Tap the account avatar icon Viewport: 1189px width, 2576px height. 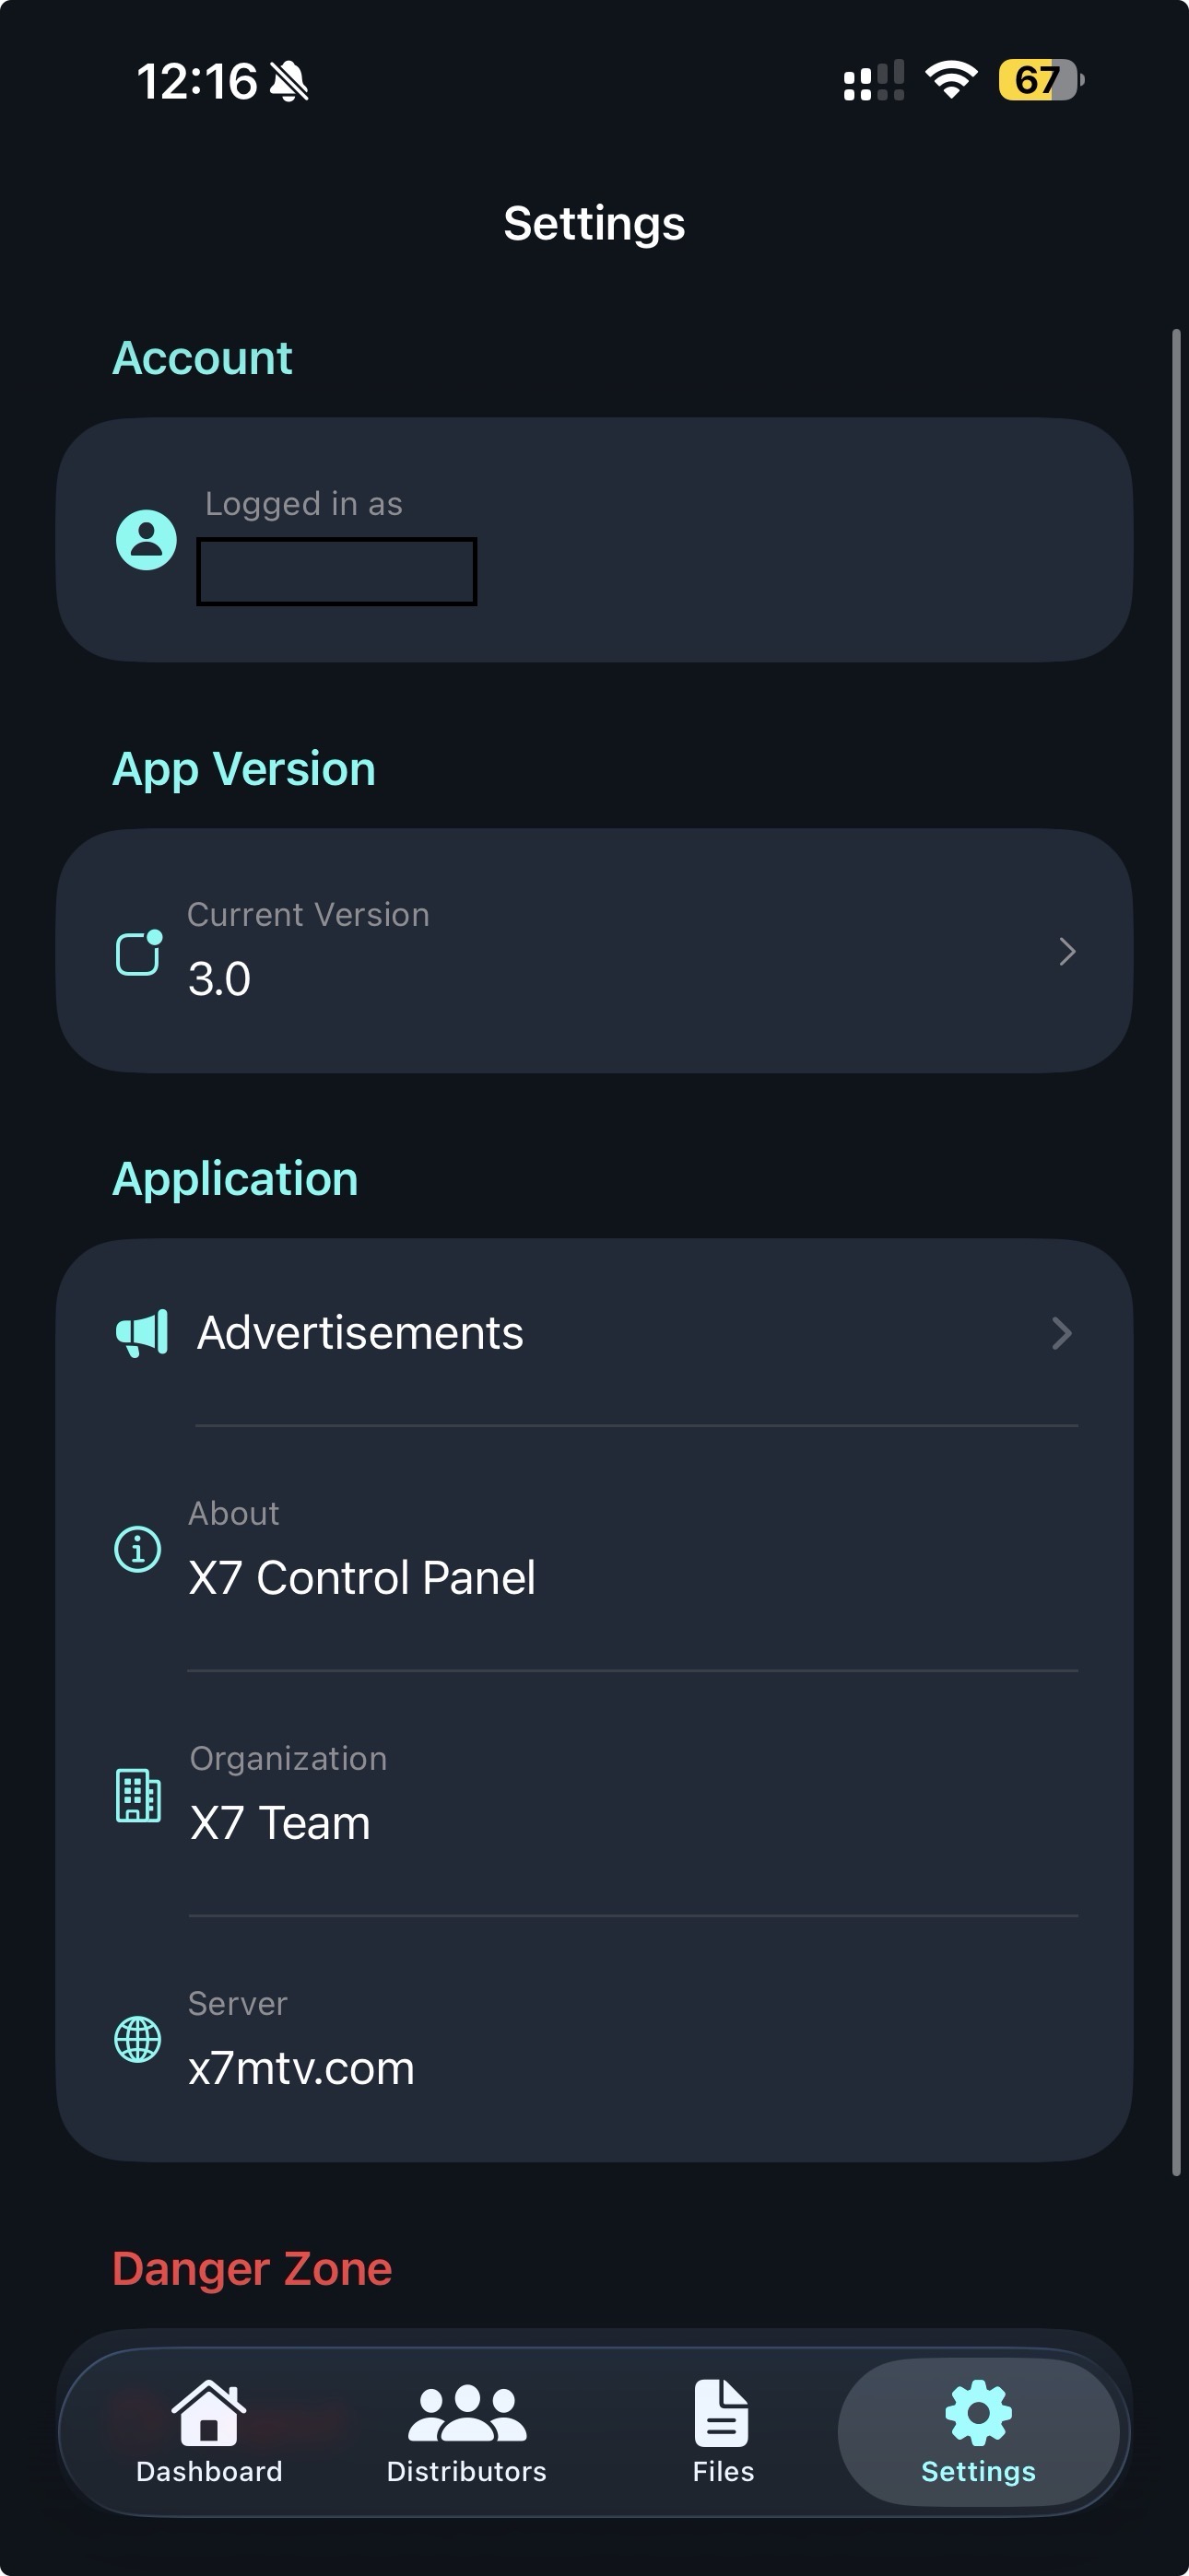coord(145,540)
